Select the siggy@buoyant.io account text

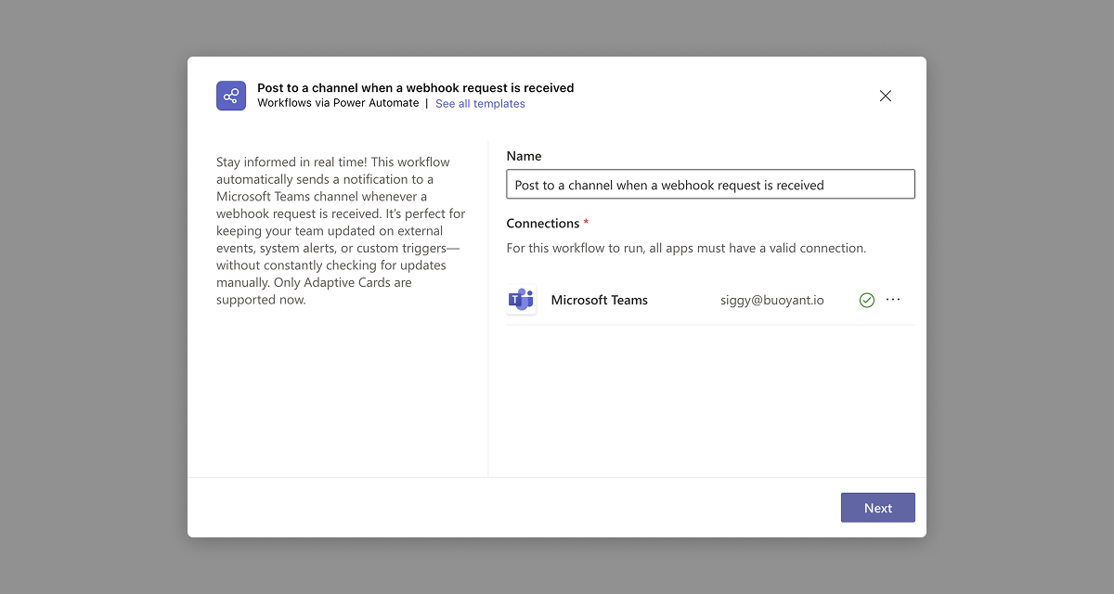click(772, 300)
